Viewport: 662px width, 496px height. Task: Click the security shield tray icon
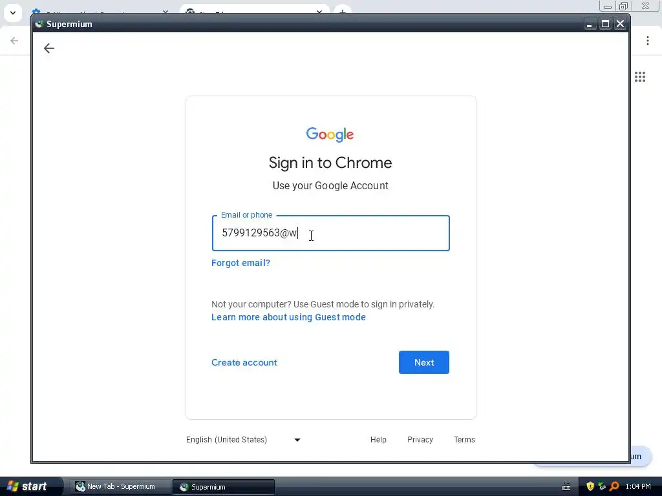[x=590, y=486]
